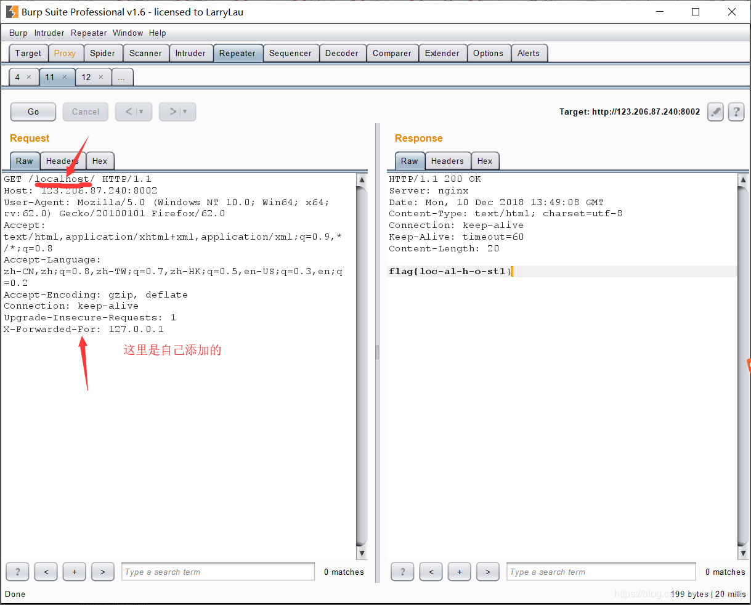Show the Request Raw view tab

[x=25, y=161]
